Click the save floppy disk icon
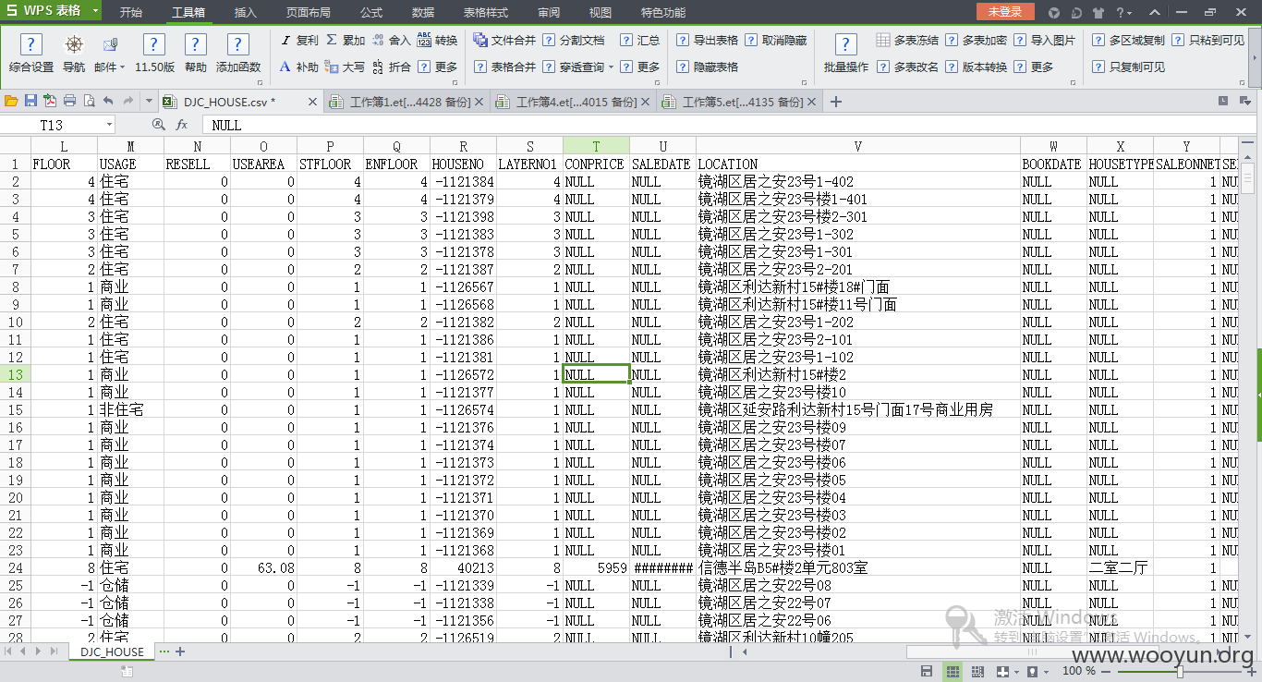The image size is (1262, 682). pos(30,101)
